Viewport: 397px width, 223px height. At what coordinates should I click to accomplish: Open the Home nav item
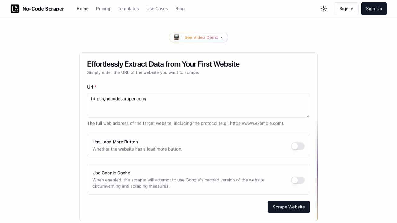(83, 9)
